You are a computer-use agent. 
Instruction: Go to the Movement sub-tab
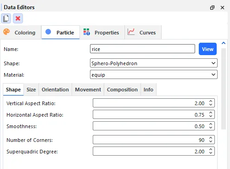coord(88,90)
